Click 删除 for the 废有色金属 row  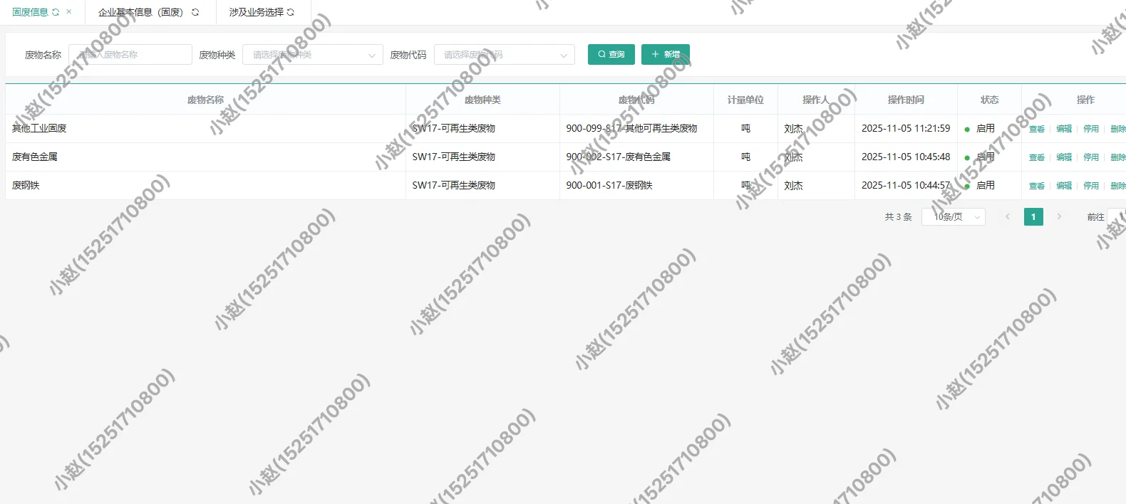1118,157
